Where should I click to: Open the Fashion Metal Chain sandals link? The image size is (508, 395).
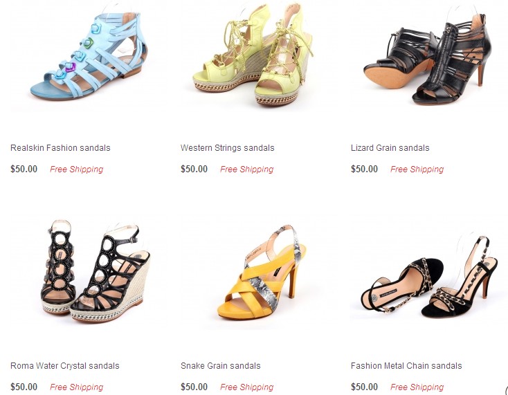(x=406, y=366)
